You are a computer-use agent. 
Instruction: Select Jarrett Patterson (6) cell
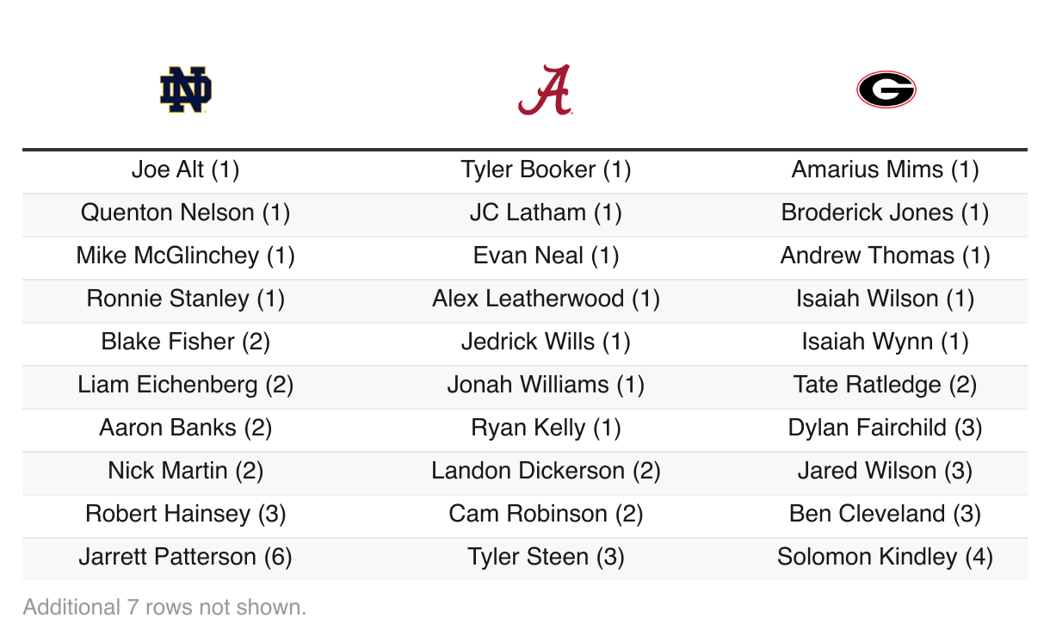pyautogui.click(x=186, y=557)
